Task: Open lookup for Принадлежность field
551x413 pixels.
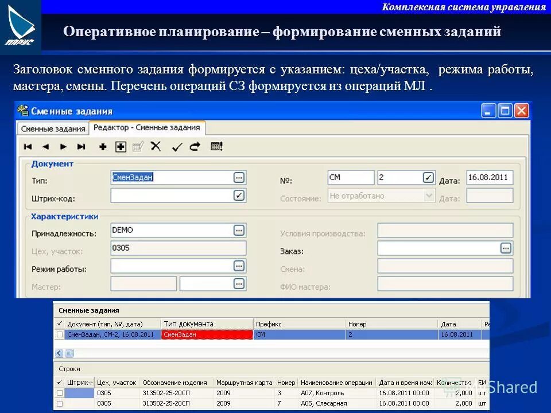Action: coord(239,231)
